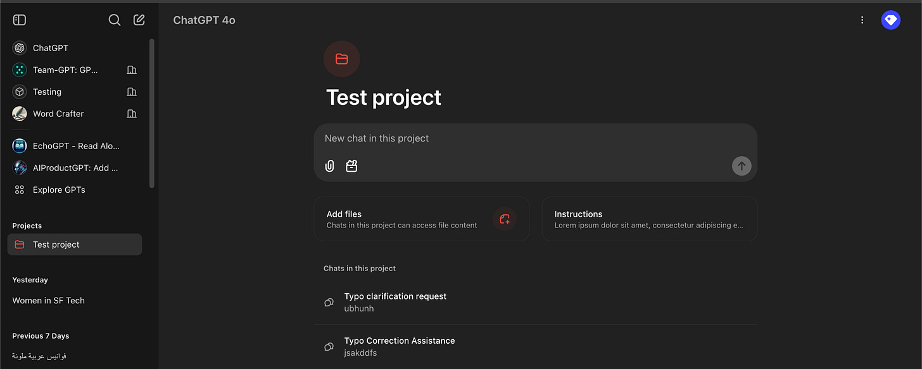This screenshot has width=922, height=369.
Task: Click the EchoGPT avatar icon
Action: pos(20,146)
